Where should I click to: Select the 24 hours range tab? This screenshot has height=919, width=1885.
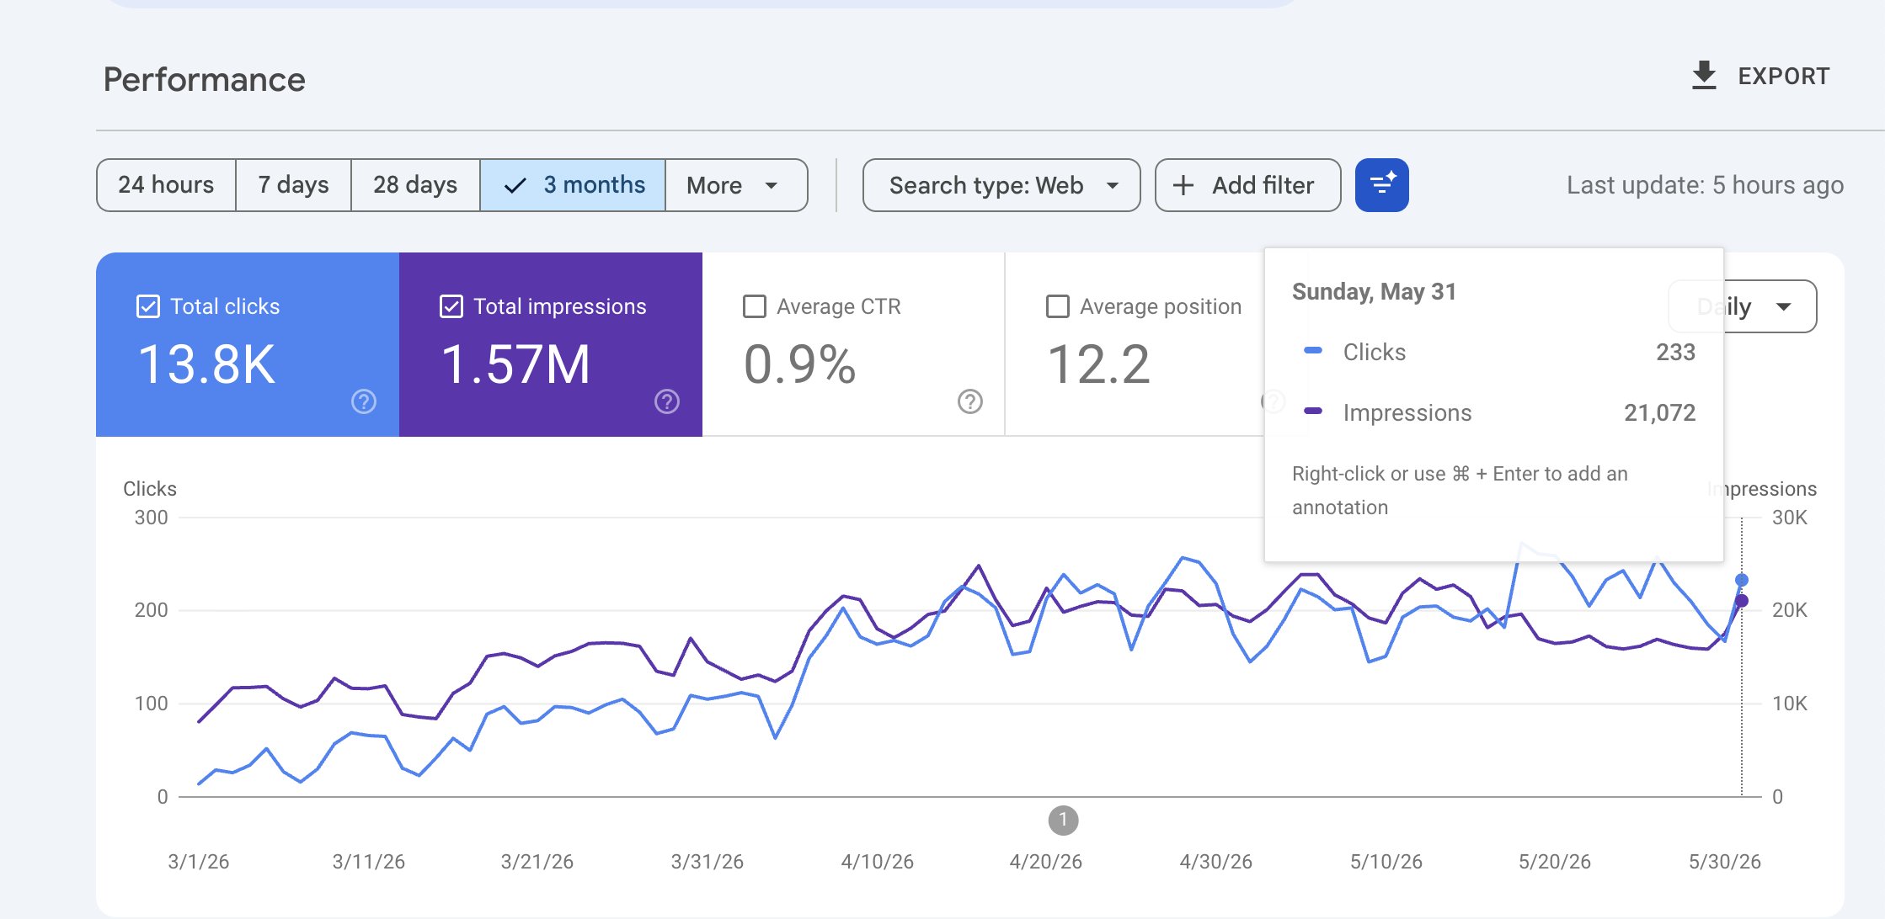[x=166, y=185]
